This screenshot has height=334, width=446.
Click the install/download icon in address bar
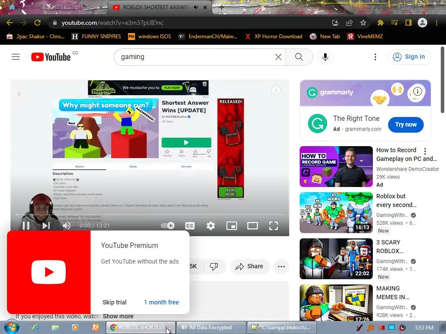(x=335, y=23)
